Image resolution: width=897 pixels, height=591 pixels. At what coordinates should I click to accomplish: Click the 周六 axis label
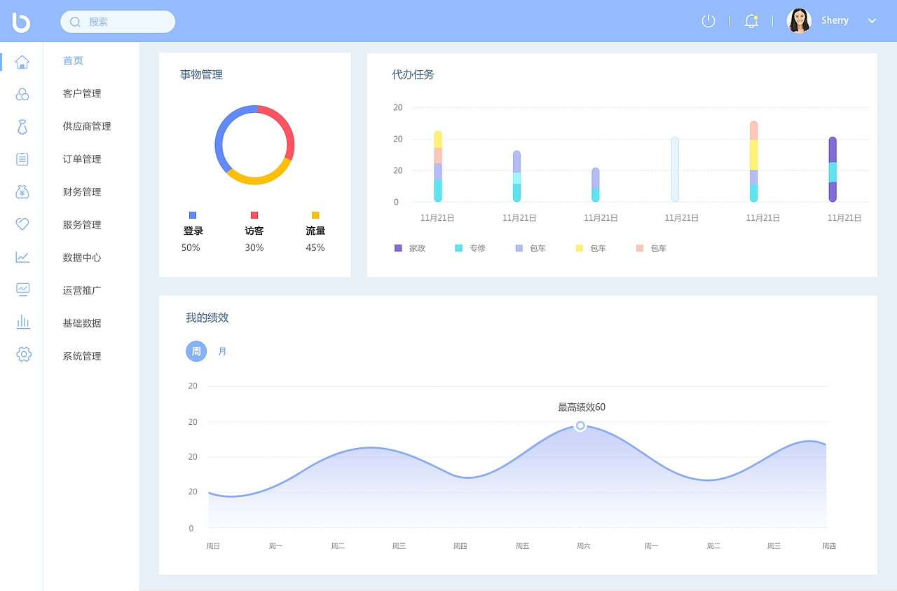click(x=583, y=545)
